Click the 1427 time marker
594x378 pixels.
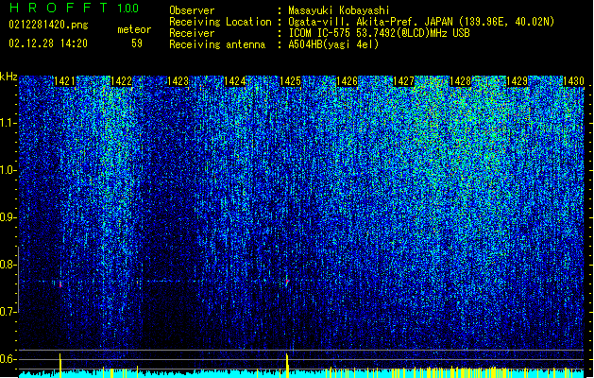click(x=404, y=81)
